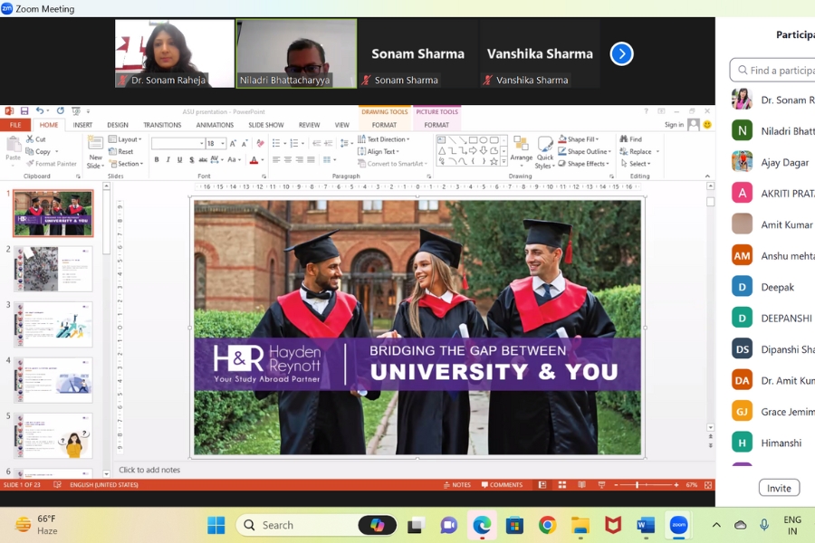The image size is (815, 543).
Task: Switch to the TRANSITIONS tab
Action: [x=162, y=125]
